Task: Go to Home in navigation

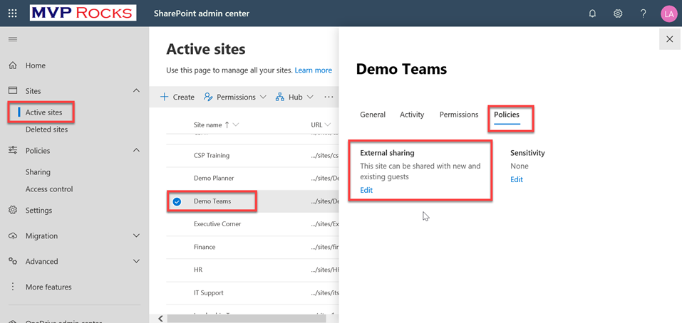Action: 35,65
